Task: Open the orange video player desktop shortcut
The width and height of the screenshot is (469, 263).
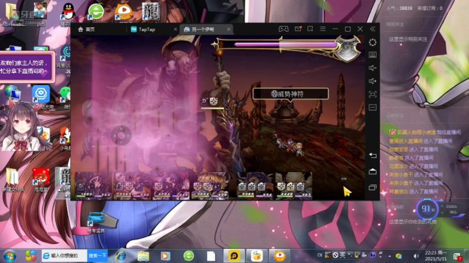Action: click(x=124, y=12)
